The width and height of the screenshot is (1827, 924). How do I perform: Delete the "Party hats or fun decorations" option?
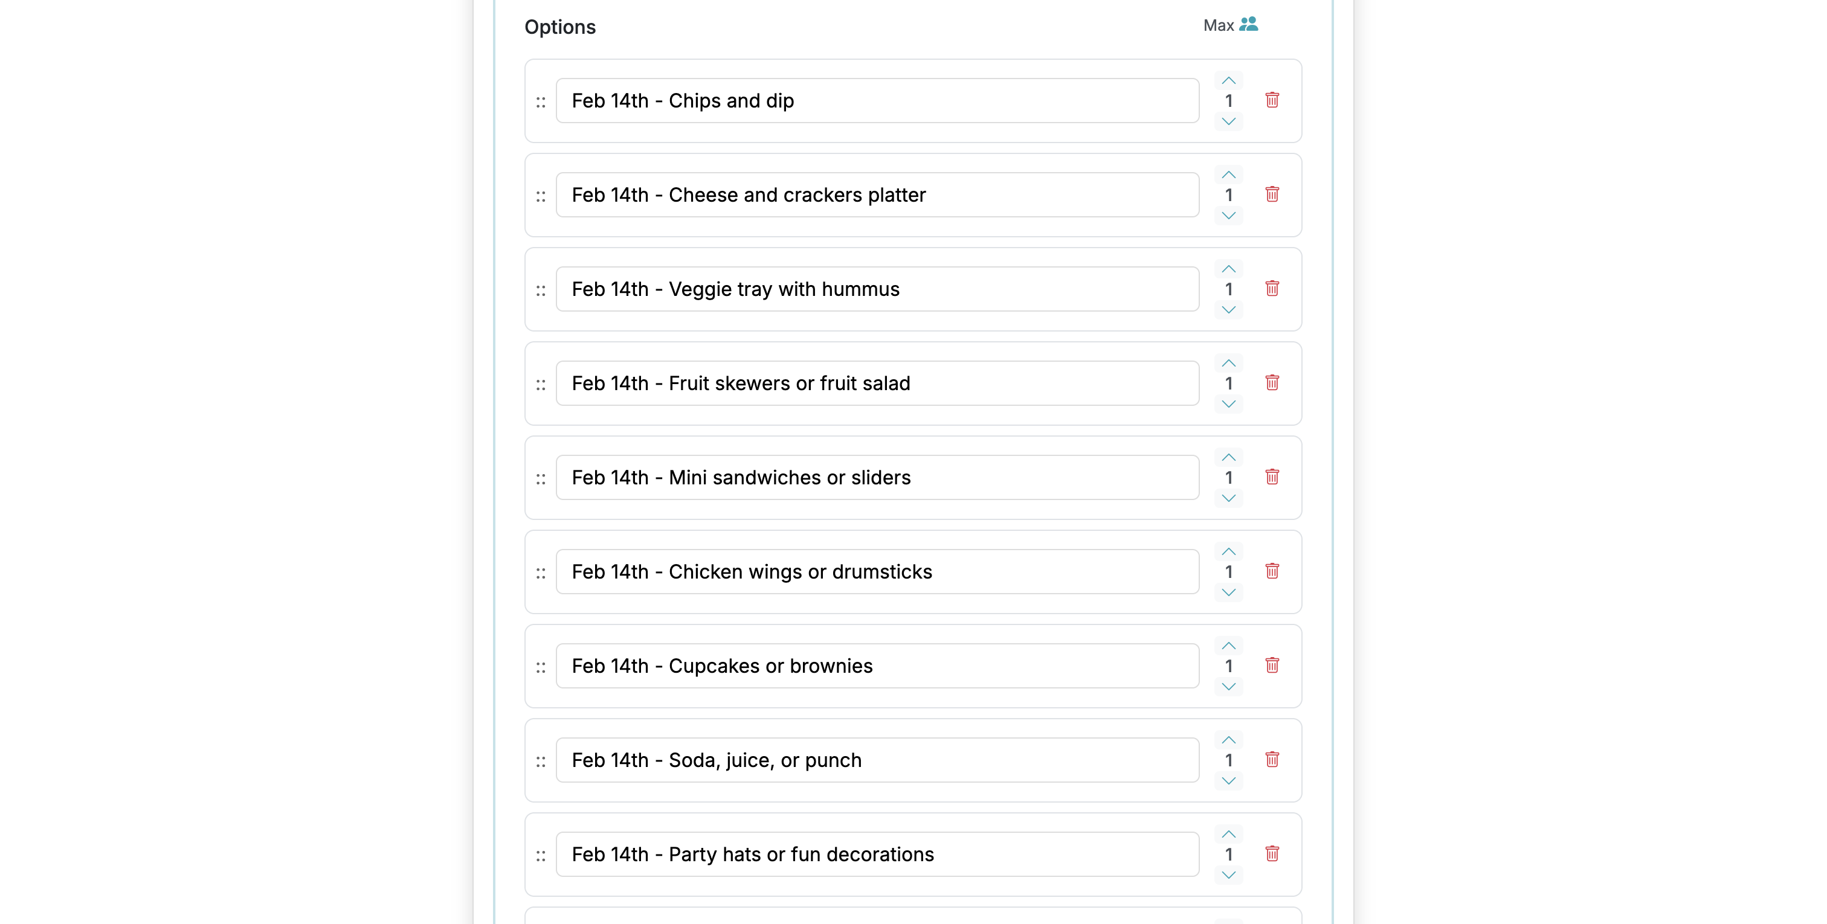(x=1272, y=854)
